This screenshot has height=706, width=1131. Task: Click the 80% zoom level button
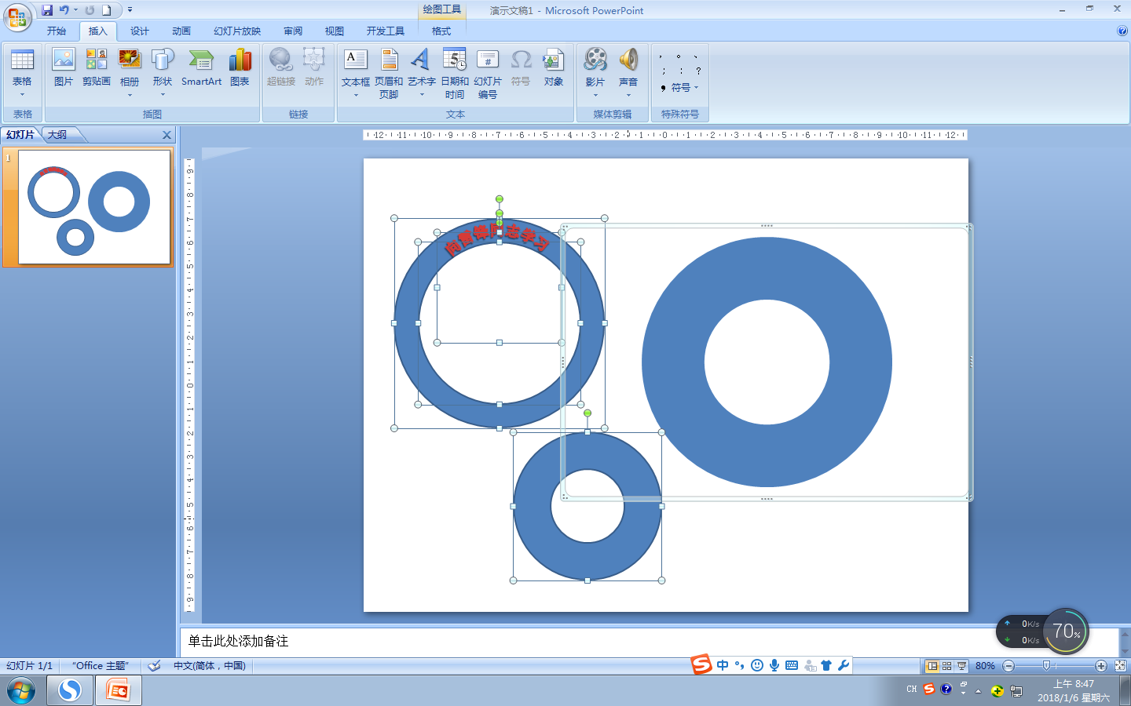click(985, 666)
